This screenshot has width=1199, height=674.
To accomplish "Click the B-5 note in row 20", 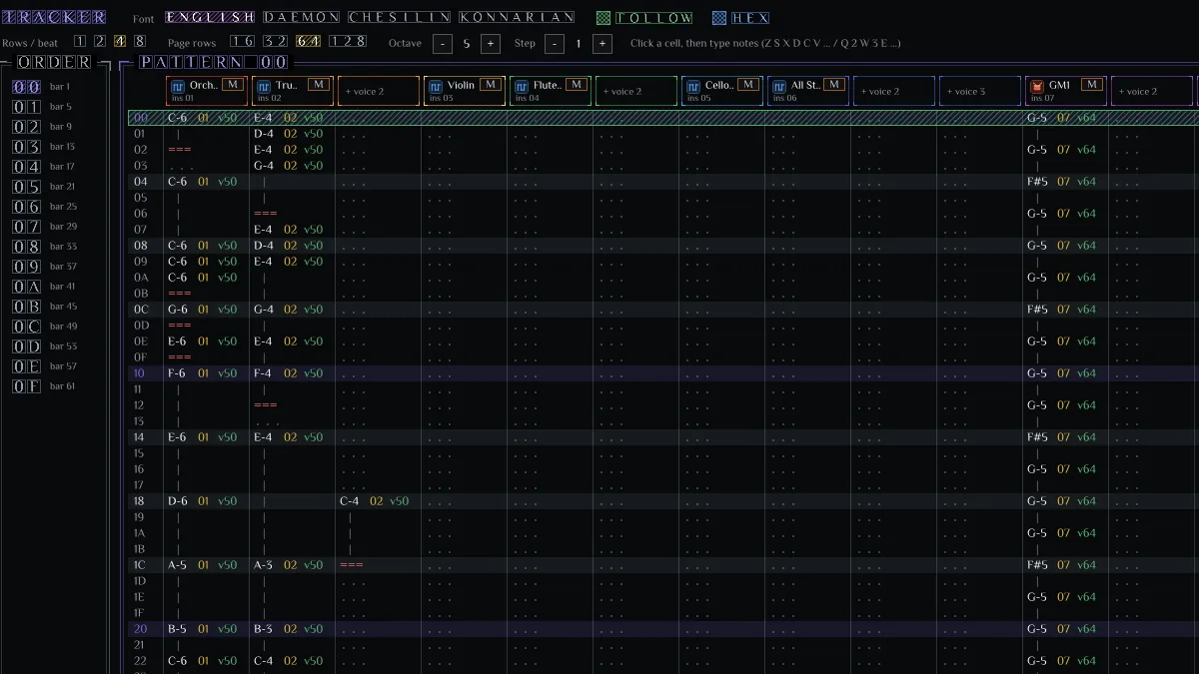I will tap(178, 629).
